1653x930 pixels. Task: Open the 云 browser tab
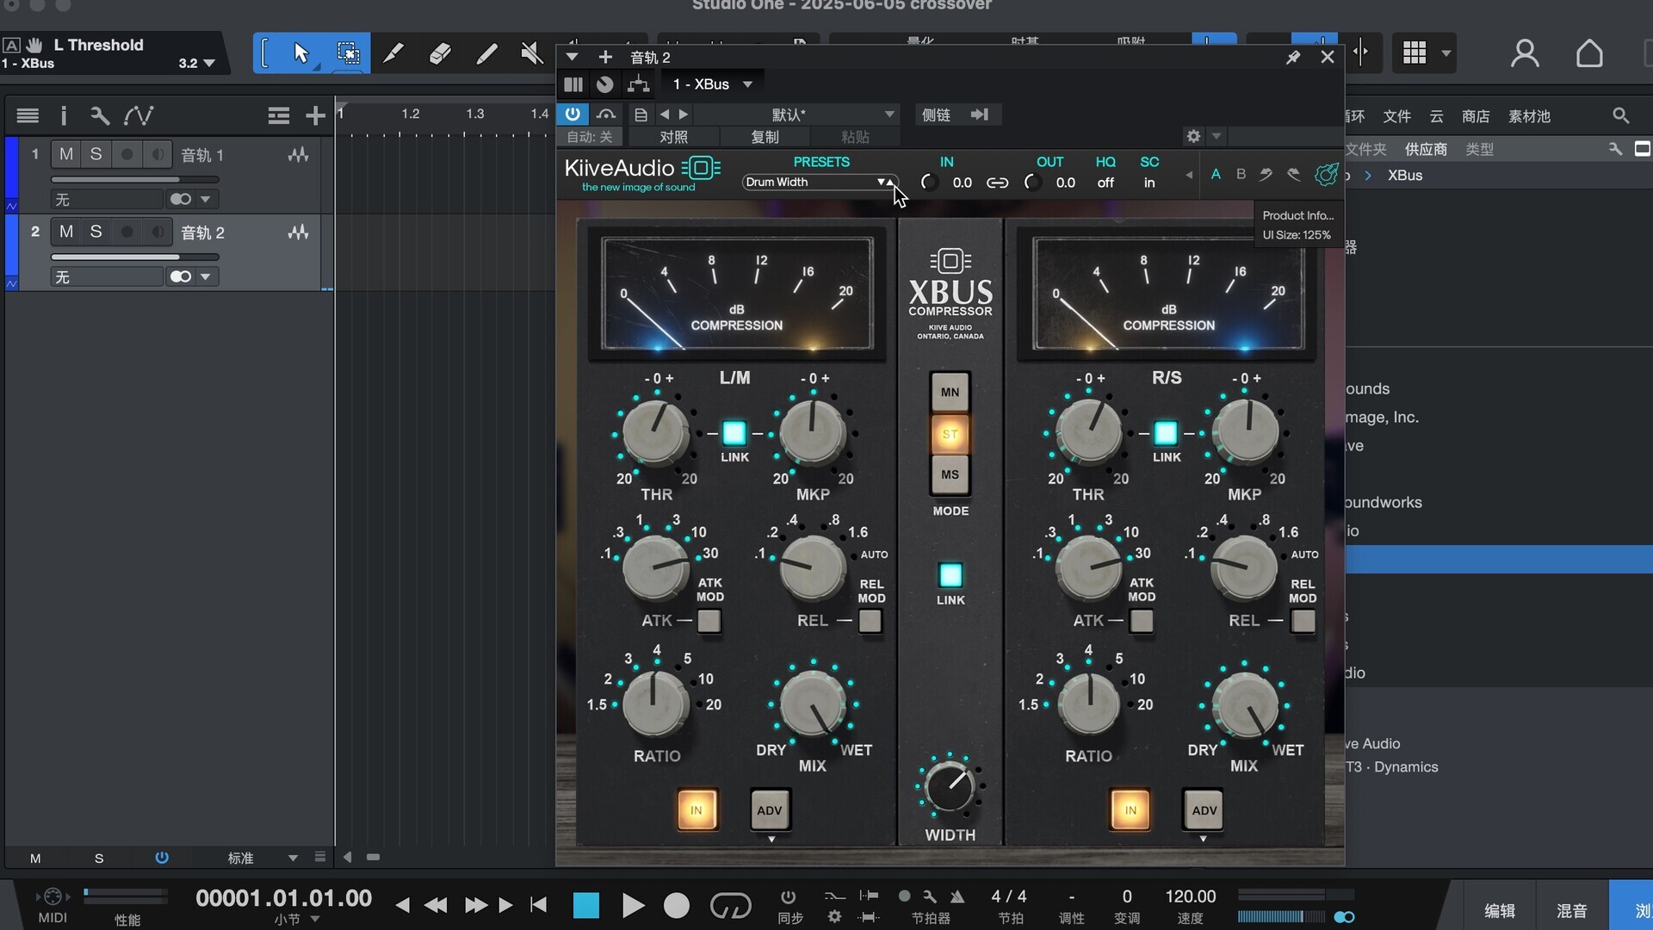coord(1436,116)
